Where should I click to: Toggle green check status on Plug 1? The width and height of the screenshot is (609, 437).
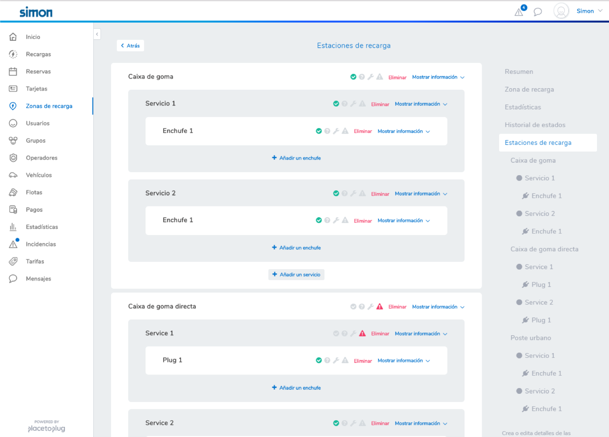[x=318, y=360]
